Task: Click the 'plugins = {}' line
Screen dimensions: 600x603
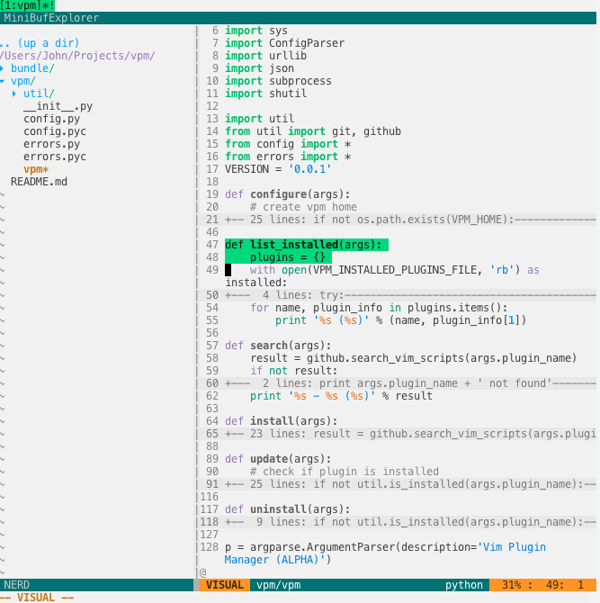Action: [288, 257]
